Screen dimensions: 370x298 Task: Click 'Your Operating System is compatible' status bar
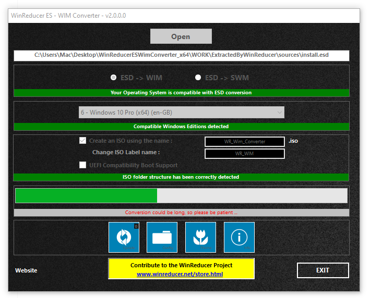click(182, 93)
